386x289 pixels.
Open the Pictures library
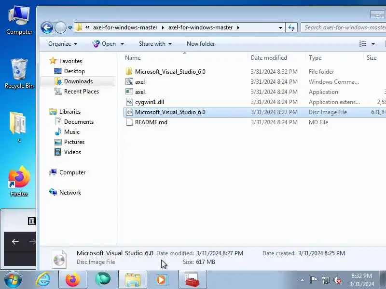pos(74,142)
